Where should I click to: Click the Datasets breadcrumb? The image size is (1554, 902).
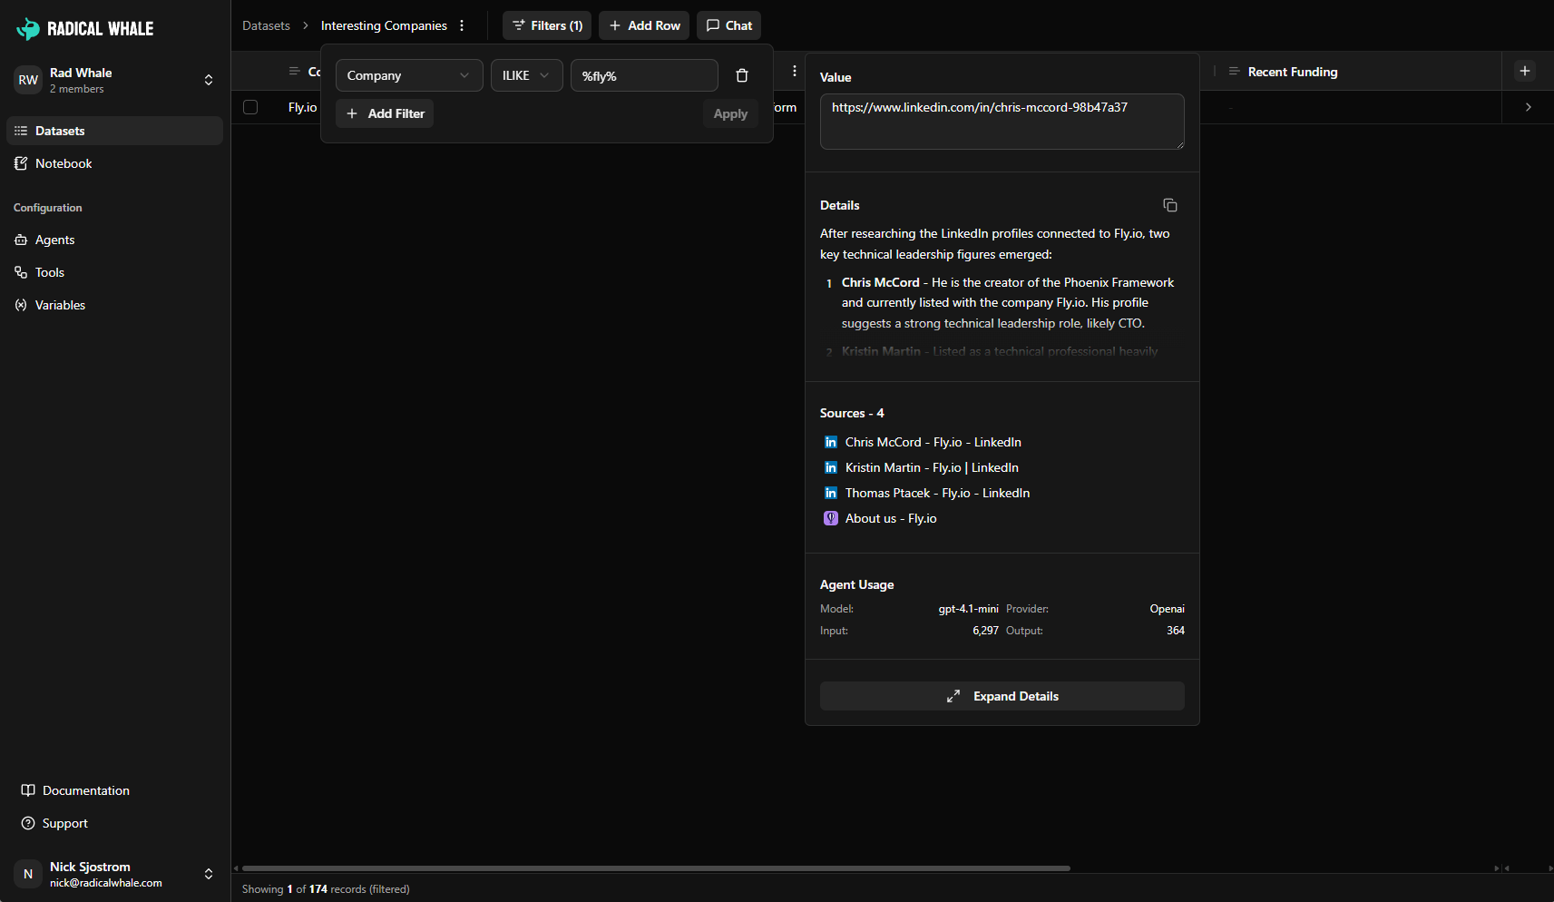click(266, 25)
